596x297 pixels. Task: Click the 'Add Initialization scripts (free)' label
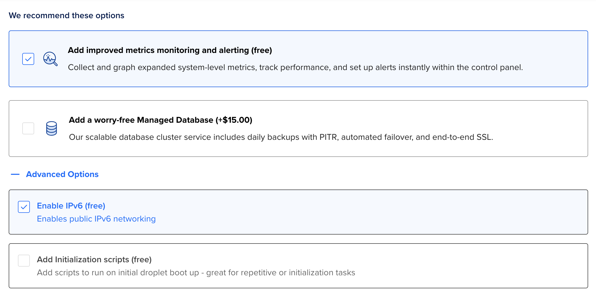pos(94,260)
